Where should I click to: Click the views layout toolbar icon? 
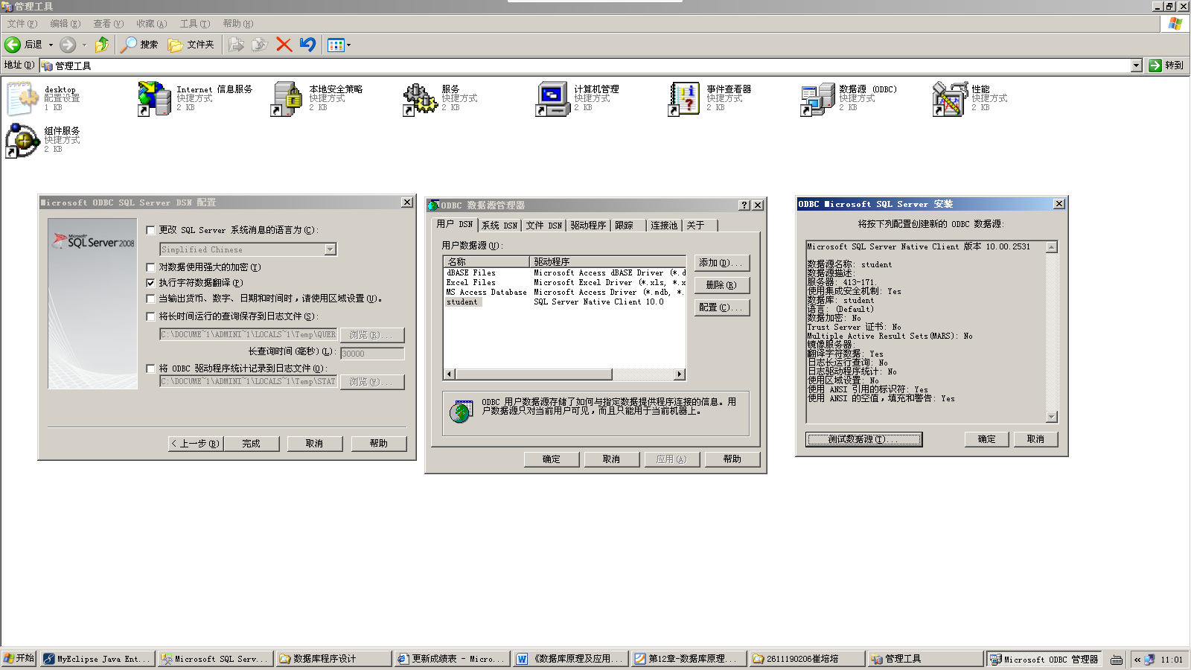click(x=336, y=45)
